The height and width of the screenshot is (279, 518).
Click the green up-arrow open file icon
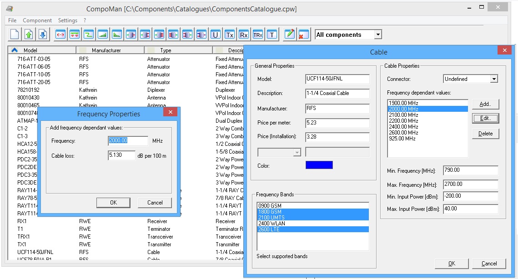tap(29, 35)
